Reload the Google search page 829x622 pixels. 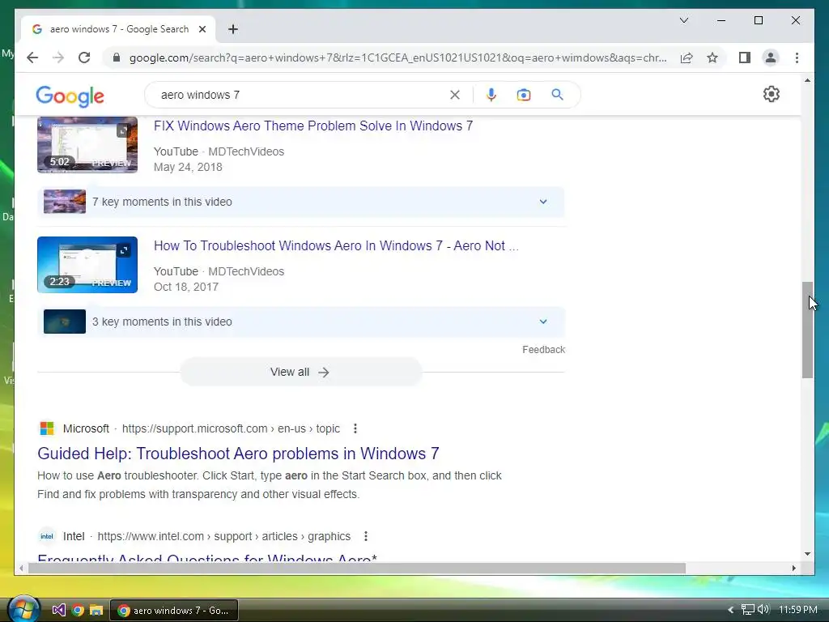(84, 58)
